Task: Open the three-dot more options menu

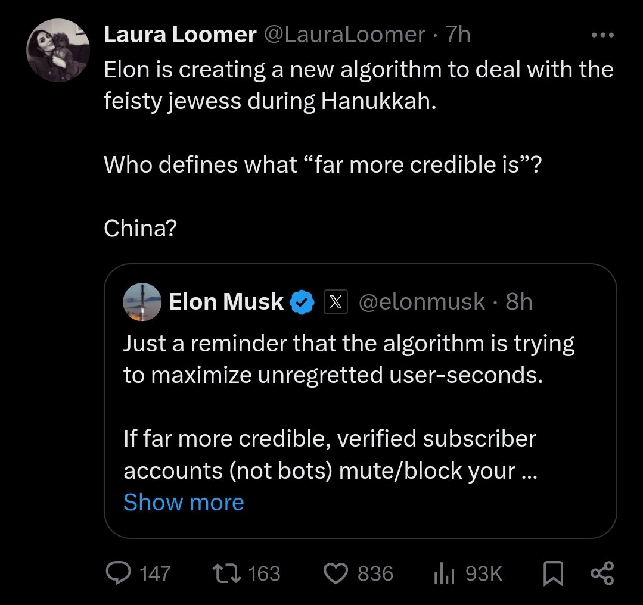Action: tap(602, 35)
